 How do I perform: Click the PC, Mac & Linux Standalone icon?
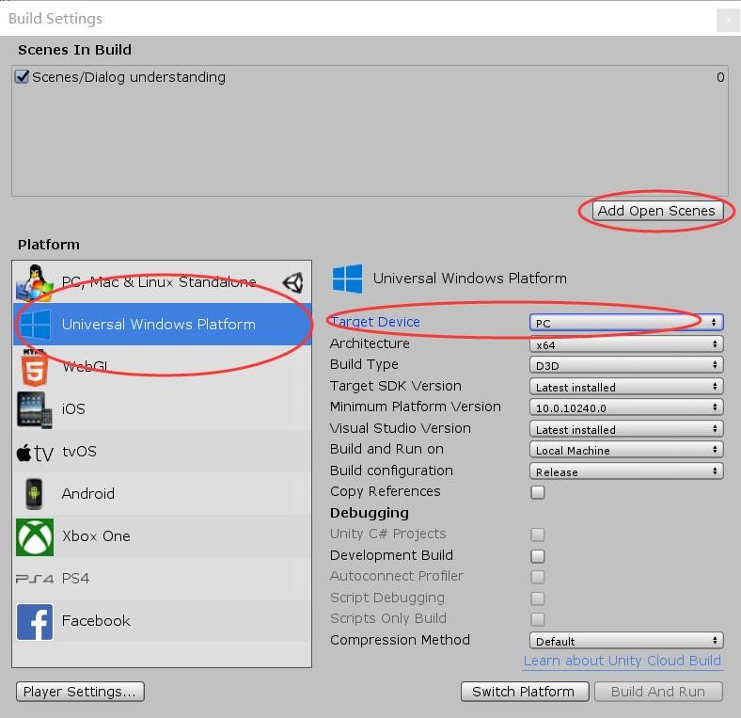(36, 281)
